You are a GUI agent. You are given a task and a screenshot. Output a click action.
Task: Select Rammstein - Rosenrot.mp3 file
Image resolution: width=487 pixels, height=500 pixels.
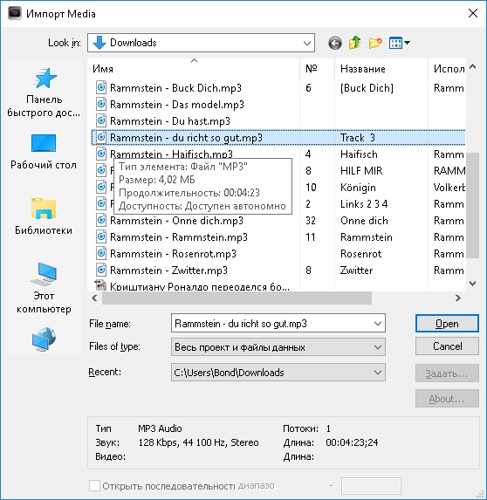click(x=173, y=254)
